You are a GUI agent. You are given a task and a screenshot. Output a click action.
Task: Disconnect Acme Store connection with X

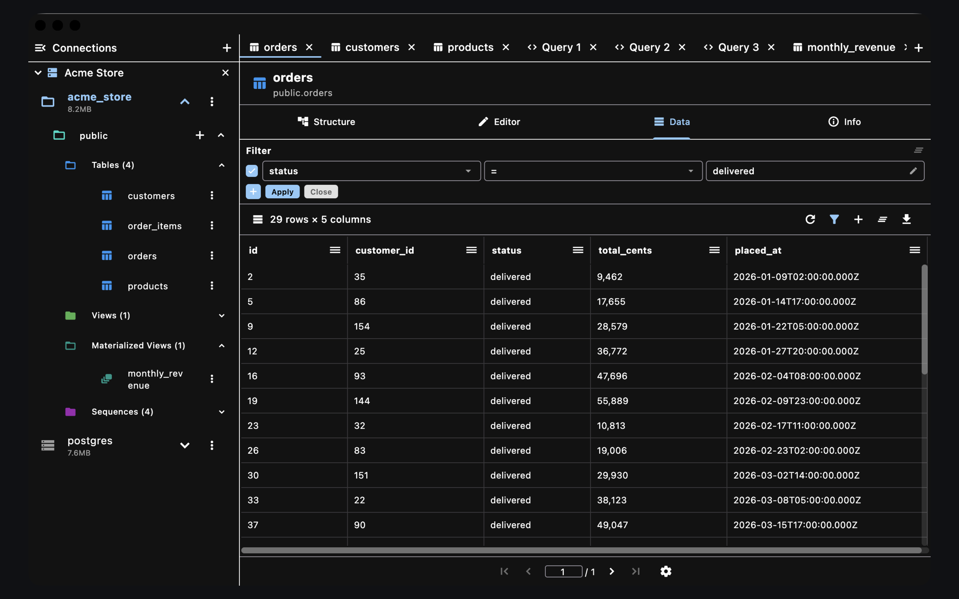click(225, 73)
